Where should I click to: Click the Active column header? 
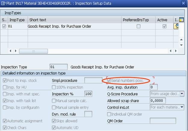point(164,20)
